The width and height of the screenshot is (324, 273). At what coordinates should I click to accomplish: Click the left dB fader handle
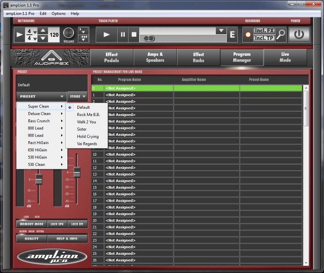point(38,179)
